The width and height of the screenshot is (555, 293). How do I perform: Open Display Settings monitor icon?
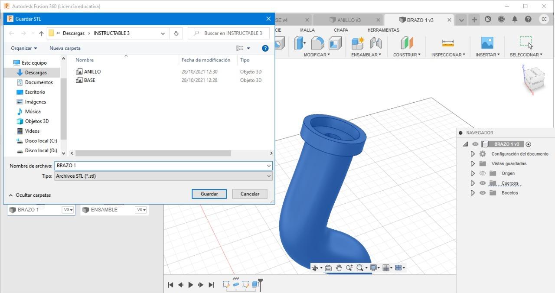[x=373, y=268]
